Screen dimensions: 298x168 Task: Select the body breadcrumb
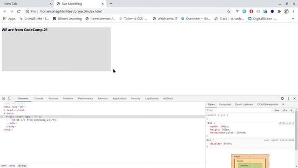click(12, 166)
